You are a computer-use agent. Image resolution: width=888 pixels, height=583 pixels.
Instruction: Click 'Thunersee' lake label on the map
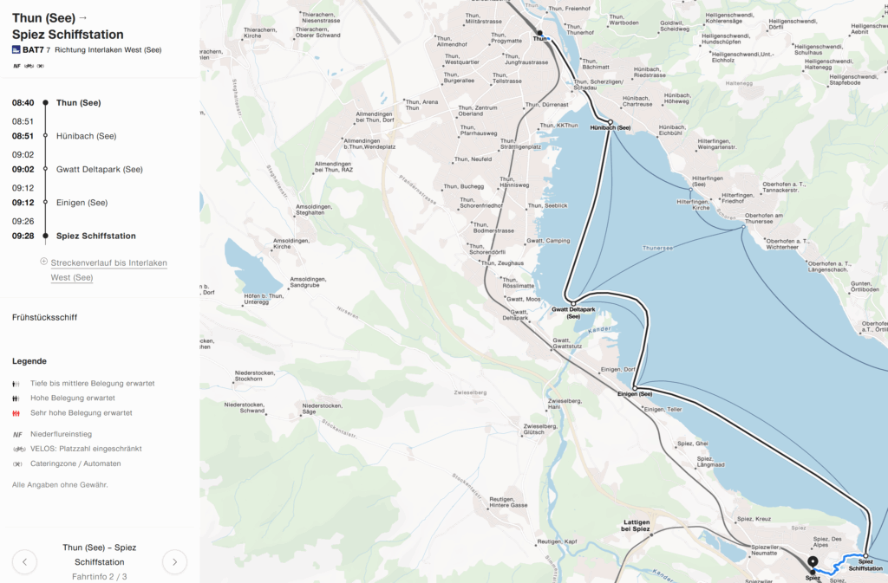tap(657, 249)
